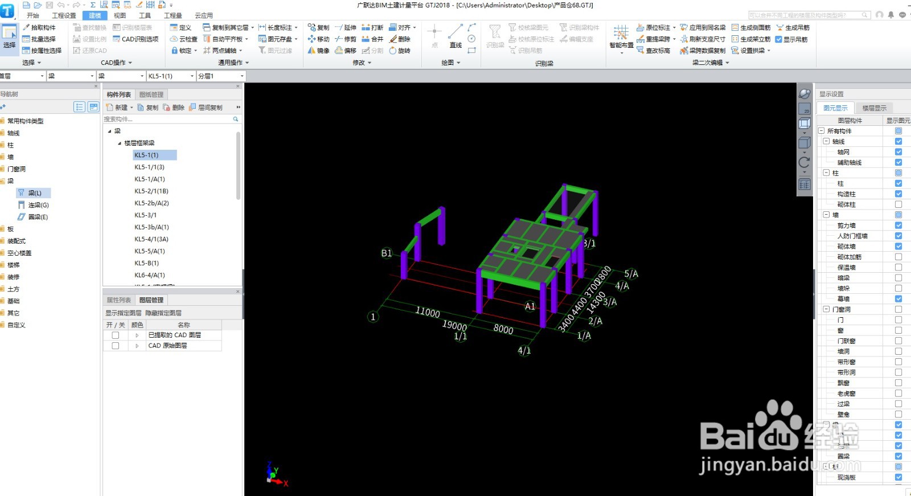Switch to the 视图 ribbon tab
911x496 pixels.
pyautogui.click(x=120, y=15)
